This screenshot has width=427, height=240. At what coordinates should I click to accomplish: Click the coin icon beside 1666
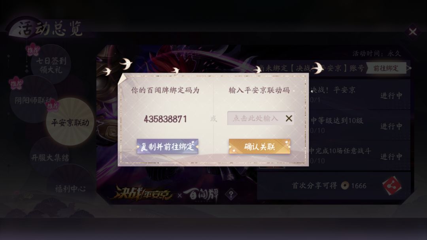tap(345, 186)
